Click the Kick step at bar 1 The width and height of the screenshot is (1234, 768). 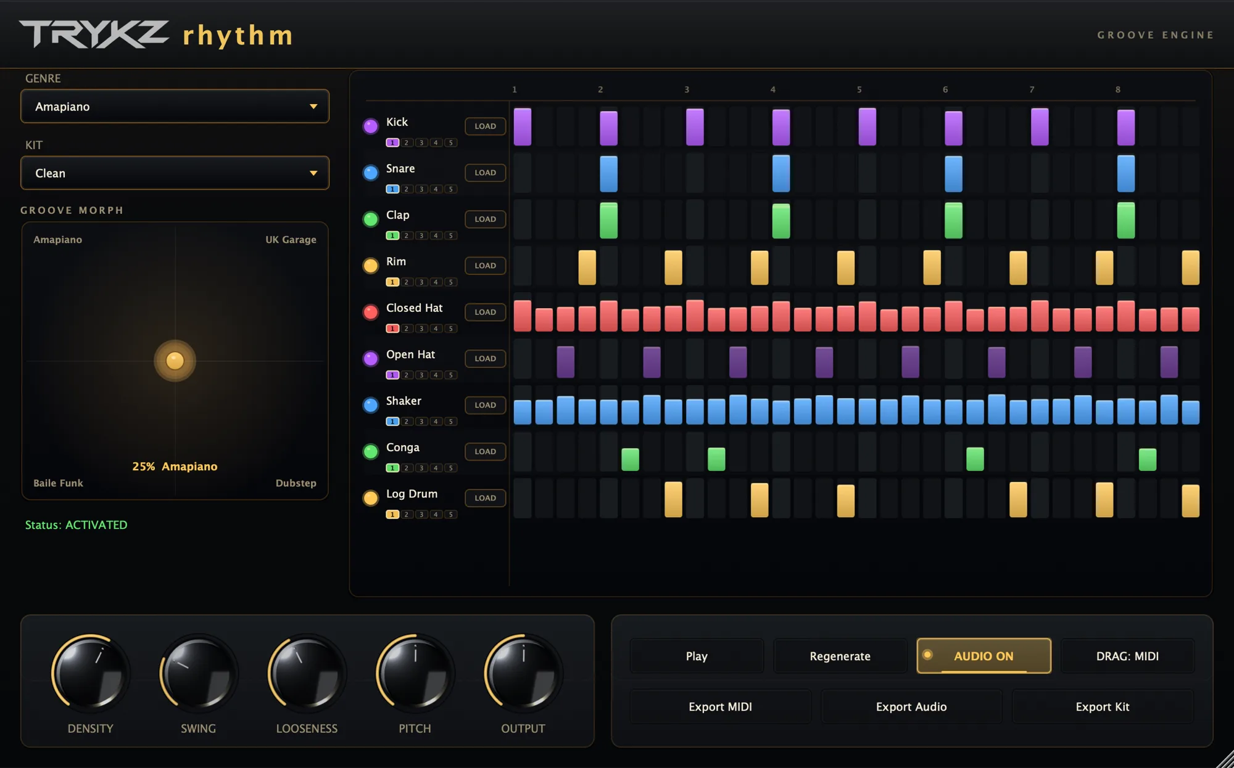pyautogui.click(x=523, y=127)
